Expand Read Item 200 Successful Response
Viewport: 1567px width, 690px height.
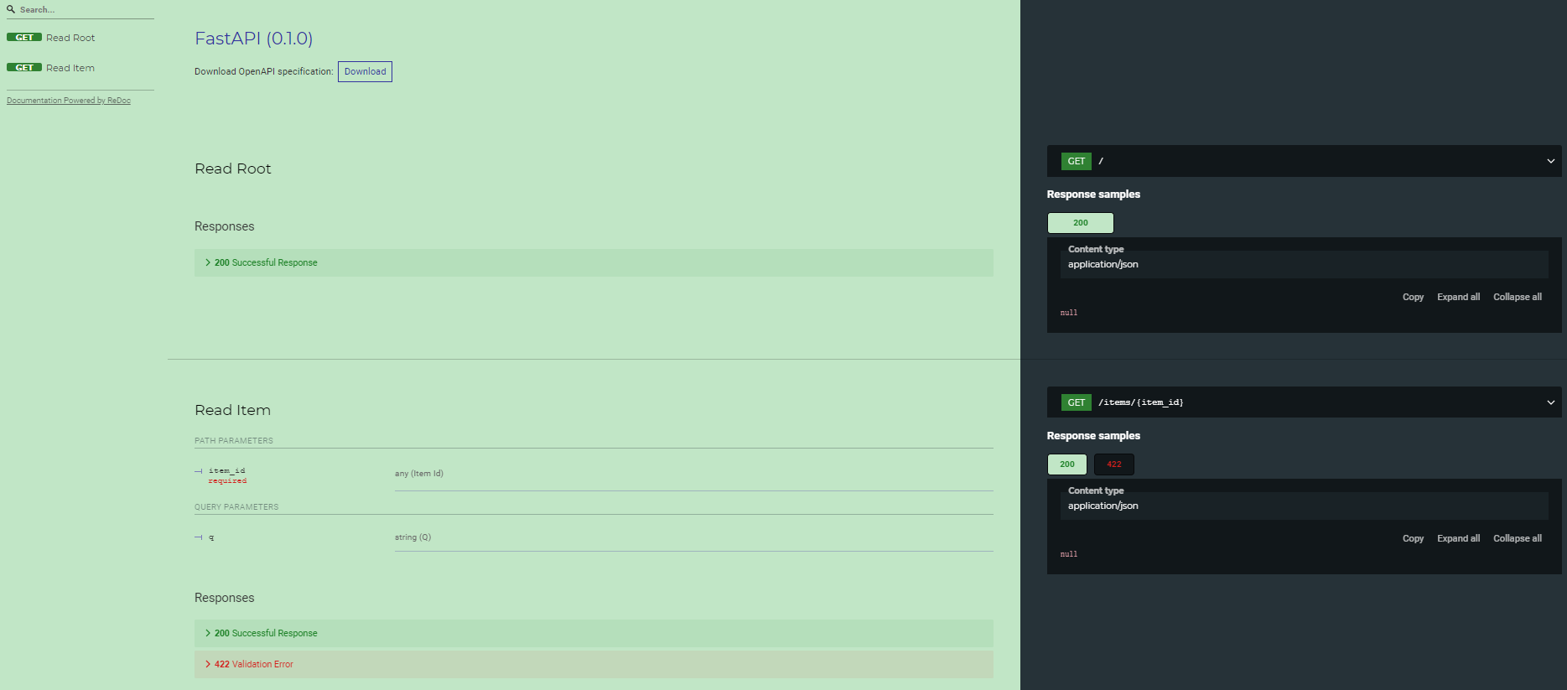(x=594, y=633)
